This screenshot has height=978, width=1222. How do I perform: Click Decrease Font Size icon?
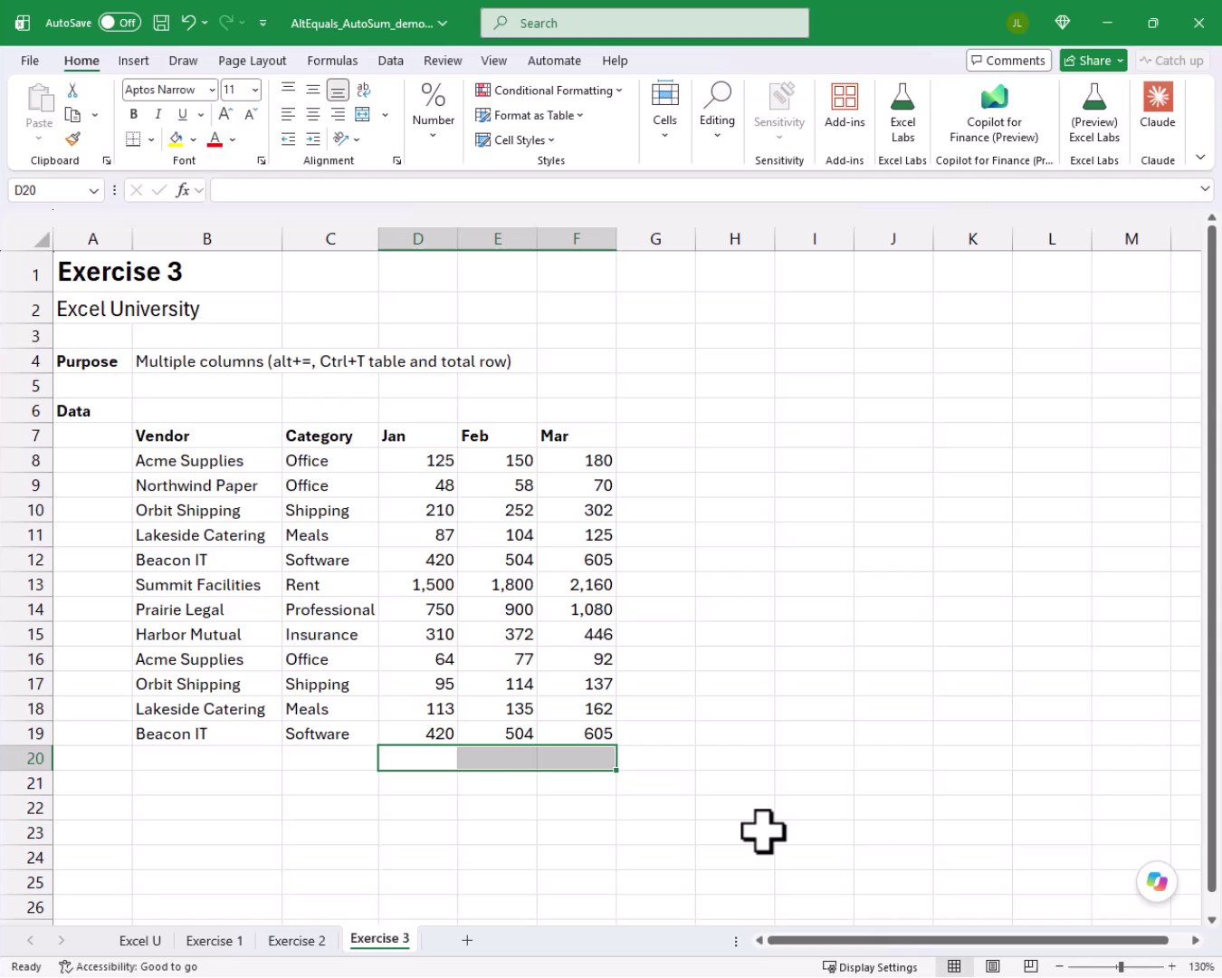pyautogui.click(x=250, y=114)
